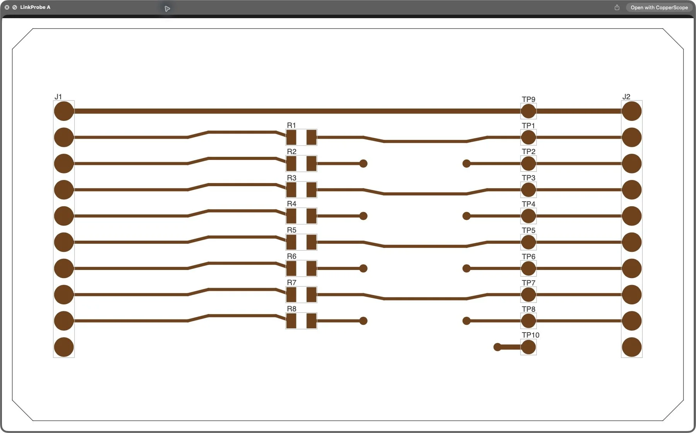Click the via left of TP8
696x433 pixels.
click(x=466, y=321)
